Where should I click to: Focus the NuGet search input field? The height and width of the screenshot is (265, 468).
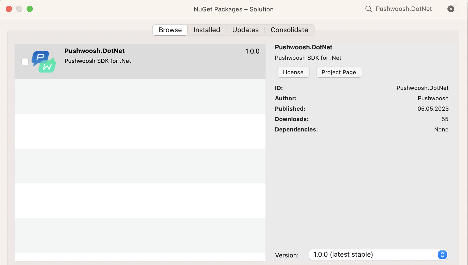tap(409, 9)
